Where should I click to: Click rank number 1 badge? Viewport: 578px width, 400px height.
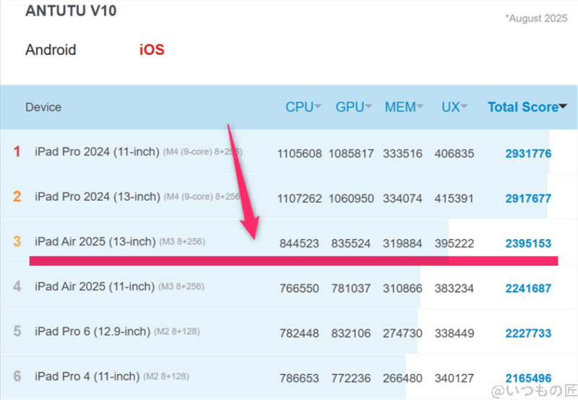[x=17, y=152]
